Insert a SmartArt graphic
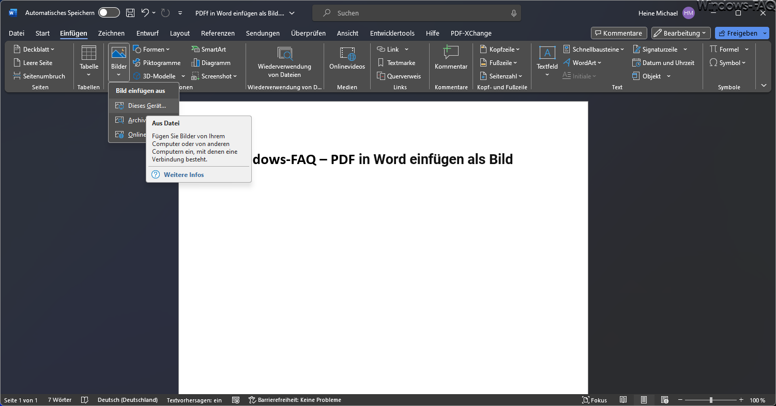Viewport: 776px width, 406px height. click(x=208, y=50)
